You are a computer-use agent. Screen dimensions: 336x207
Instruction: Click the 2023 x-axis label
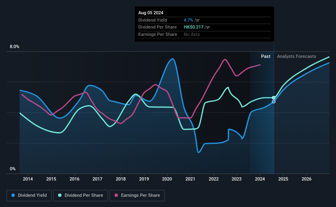click(x=237, y=179)
